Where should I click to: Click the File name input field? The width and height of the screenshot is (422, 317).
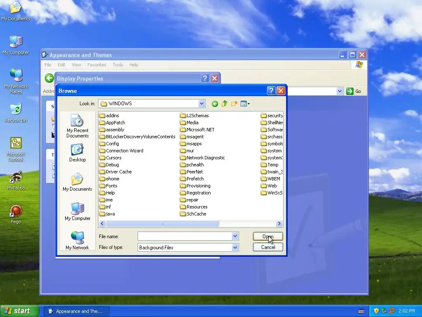(185, 236)
